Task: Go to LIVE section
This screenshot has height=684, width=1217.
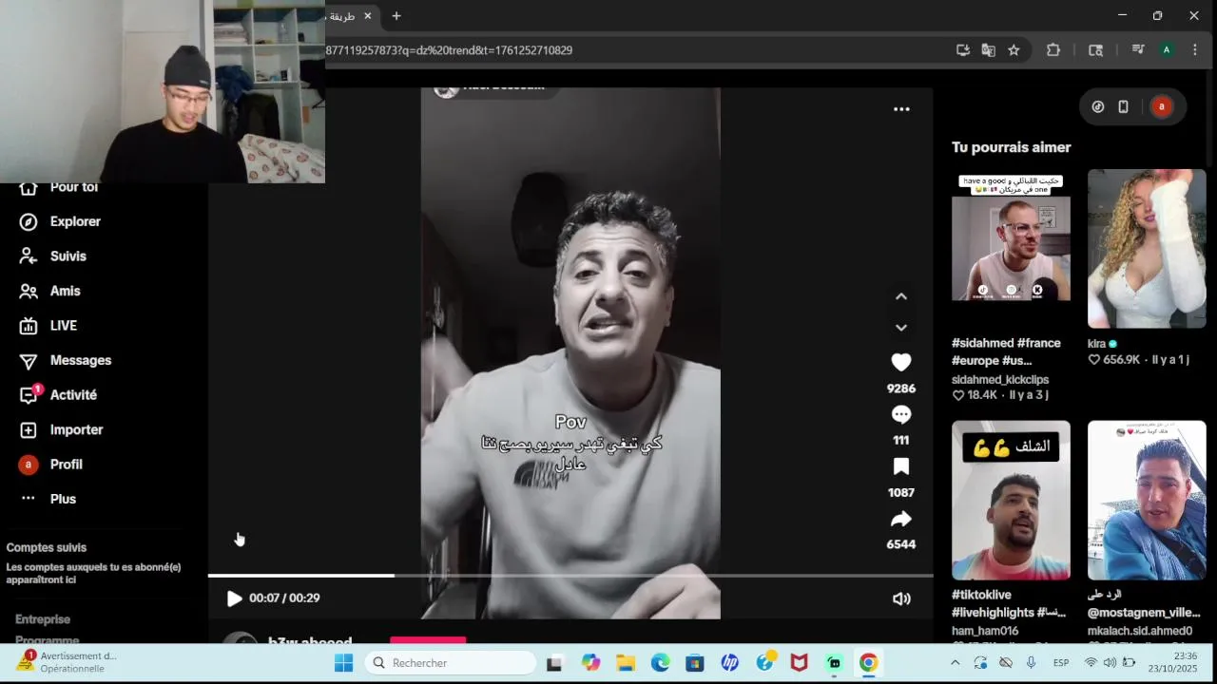Action: [48, 326]
